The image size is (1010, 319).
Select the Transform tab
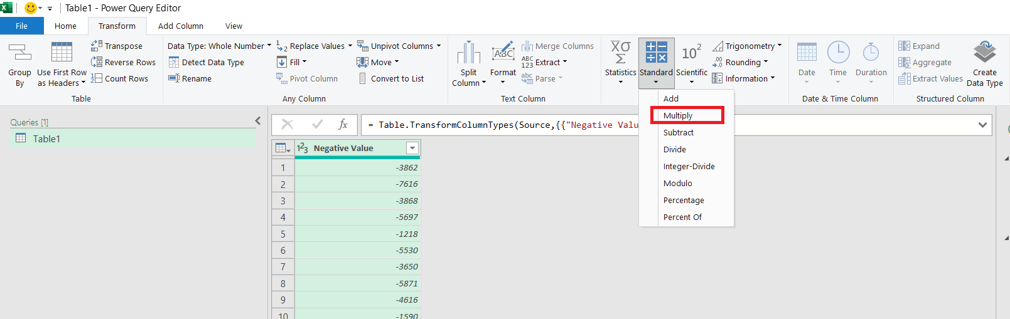click(x=117, y=26)
